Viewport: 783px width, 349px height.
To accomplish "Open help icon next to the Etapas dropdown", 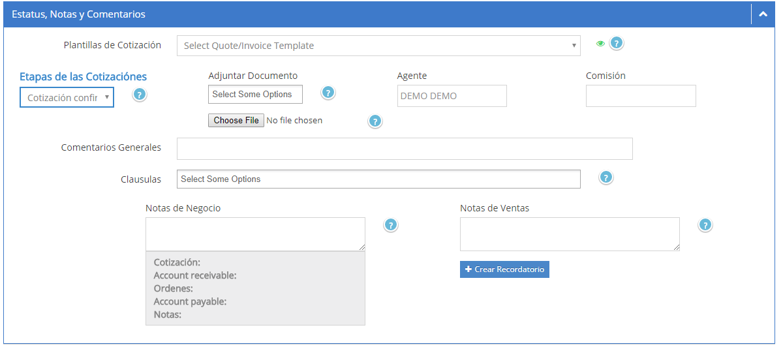I will (x=140, y=95).
